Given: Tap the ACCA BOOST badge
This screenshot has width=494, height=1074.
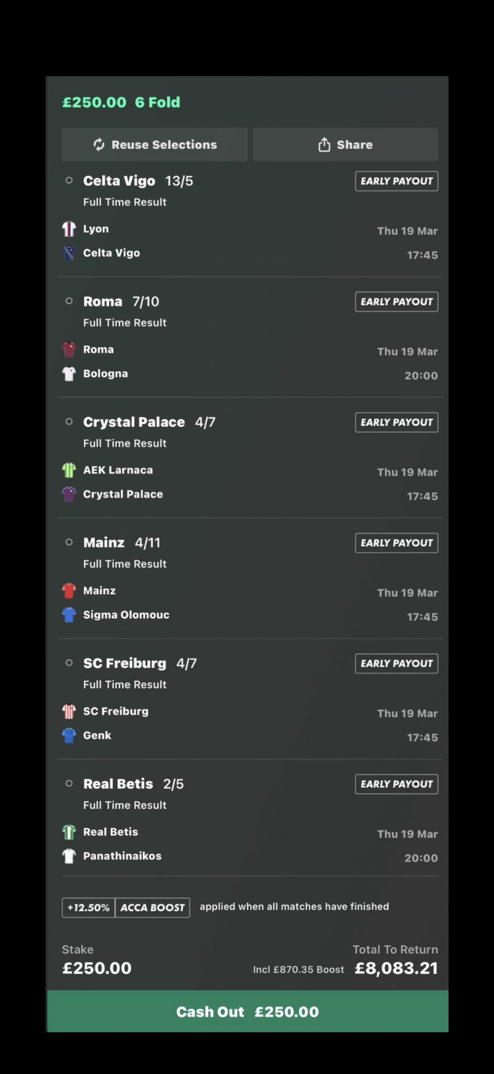Looking at the screenshot, I should (152, 907).
